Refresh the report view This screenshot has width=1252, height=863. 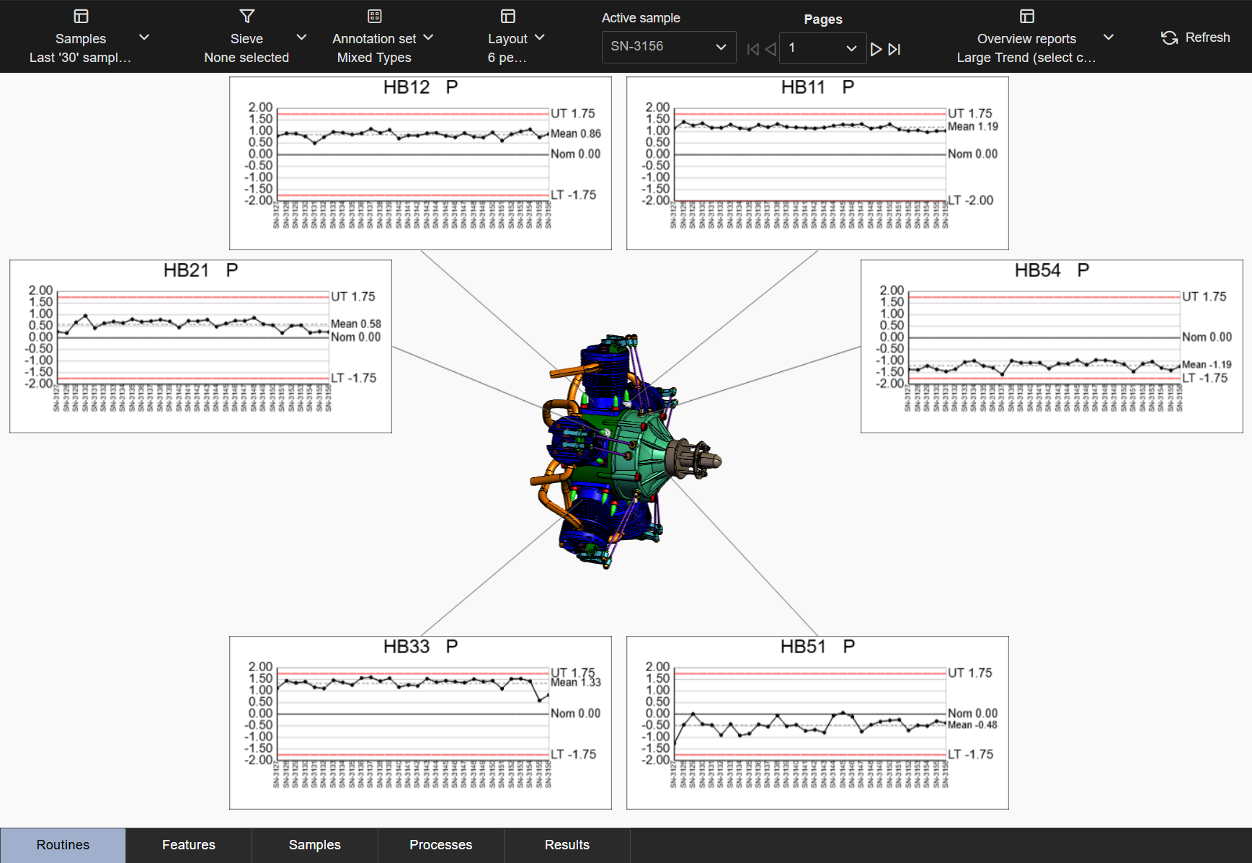(x=1195, y=37)
